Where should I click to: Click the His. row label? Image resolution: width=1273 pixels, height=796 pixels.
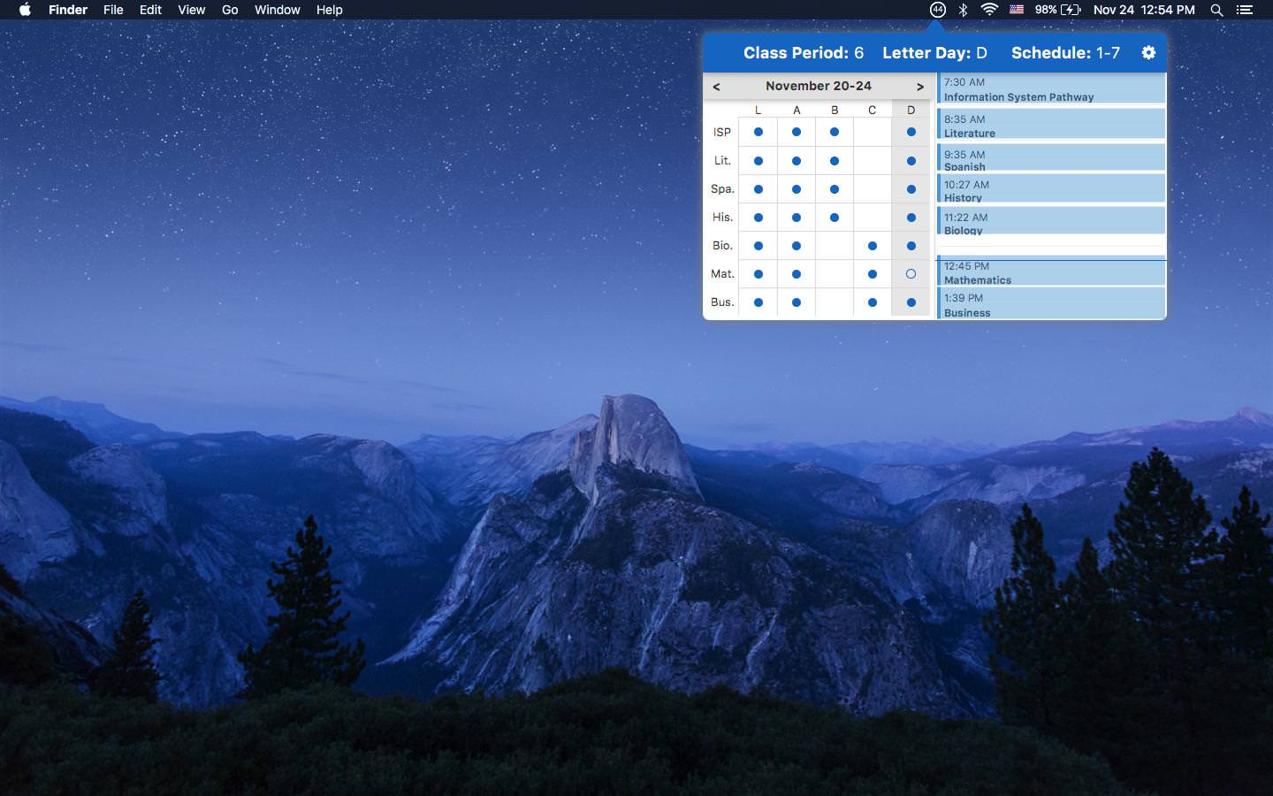(x=722, y=218)
